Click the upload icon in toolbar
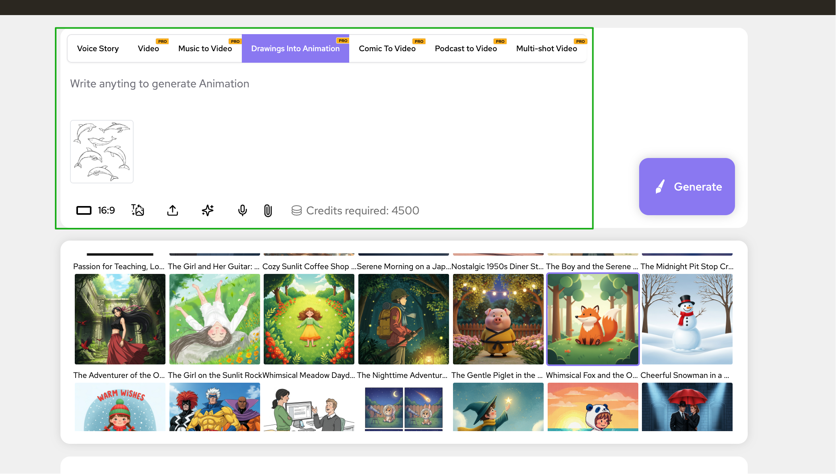 pos(173,210)
